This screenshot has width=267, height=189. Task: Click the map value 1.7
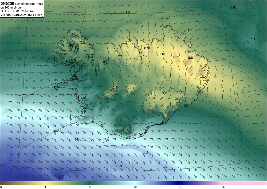[x=153, y=94]
